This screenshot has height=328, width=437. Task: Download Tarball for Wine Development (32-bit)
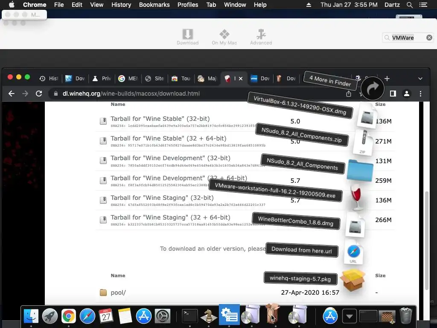coord(171,158)
